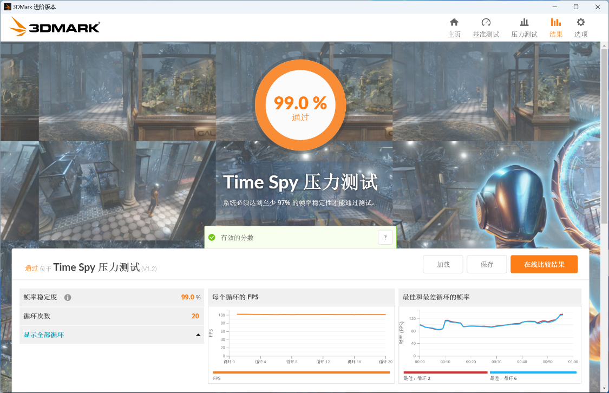This screenshot has width=609, height=393.
Task: Open 基准测试 benchmark gauge icon
Action: pyautogui.click(x=486, y=23)
